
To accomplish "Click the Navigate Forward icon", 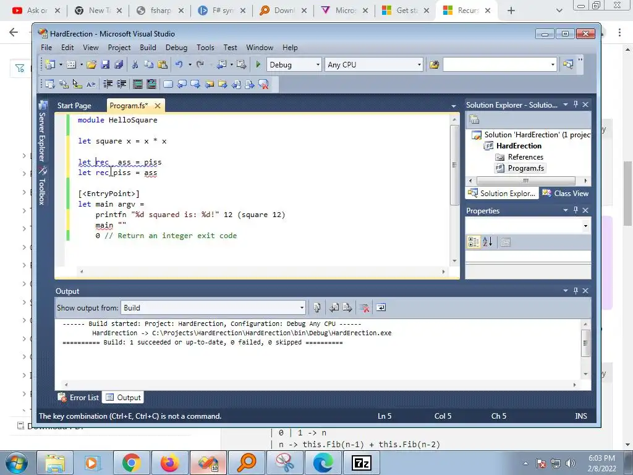I will tap(242, 64).
